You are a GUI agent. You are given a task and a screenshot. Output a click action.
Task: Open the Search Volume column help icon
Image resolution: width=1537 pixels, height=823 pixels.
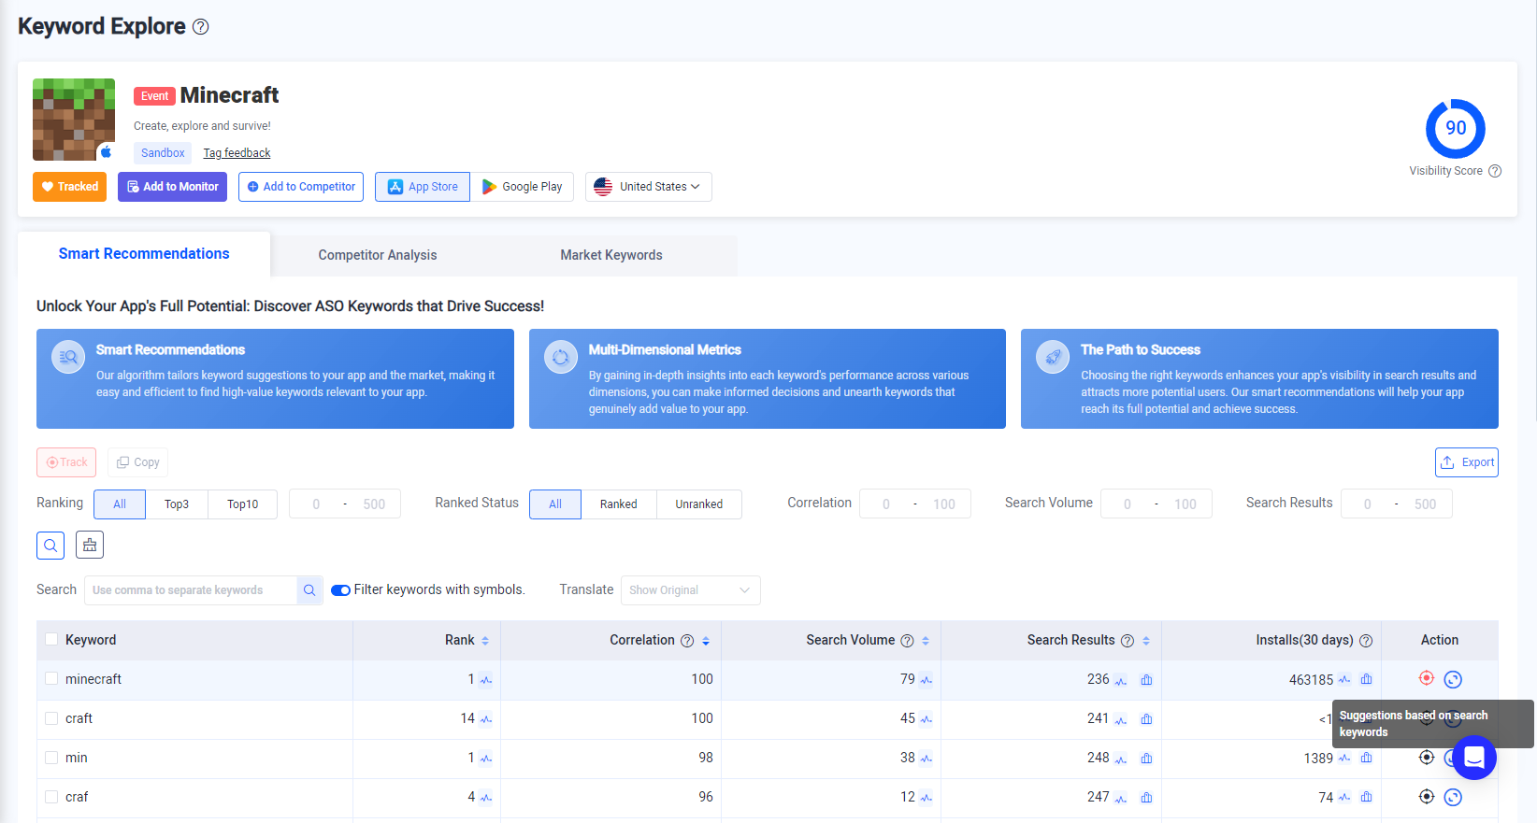point(907,641)
